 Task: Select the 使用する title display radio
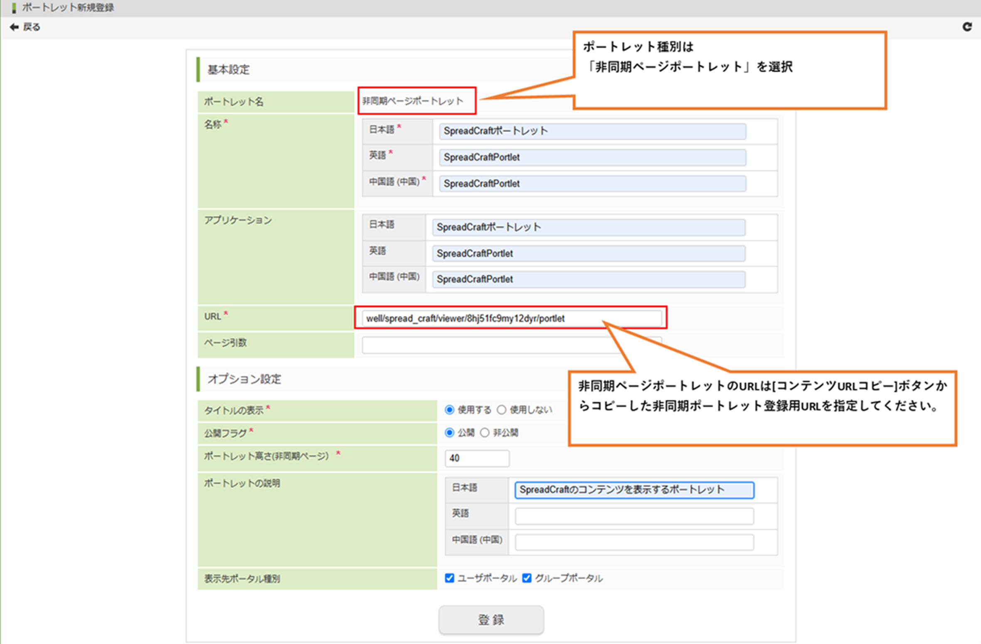click(x=449, y=410)
